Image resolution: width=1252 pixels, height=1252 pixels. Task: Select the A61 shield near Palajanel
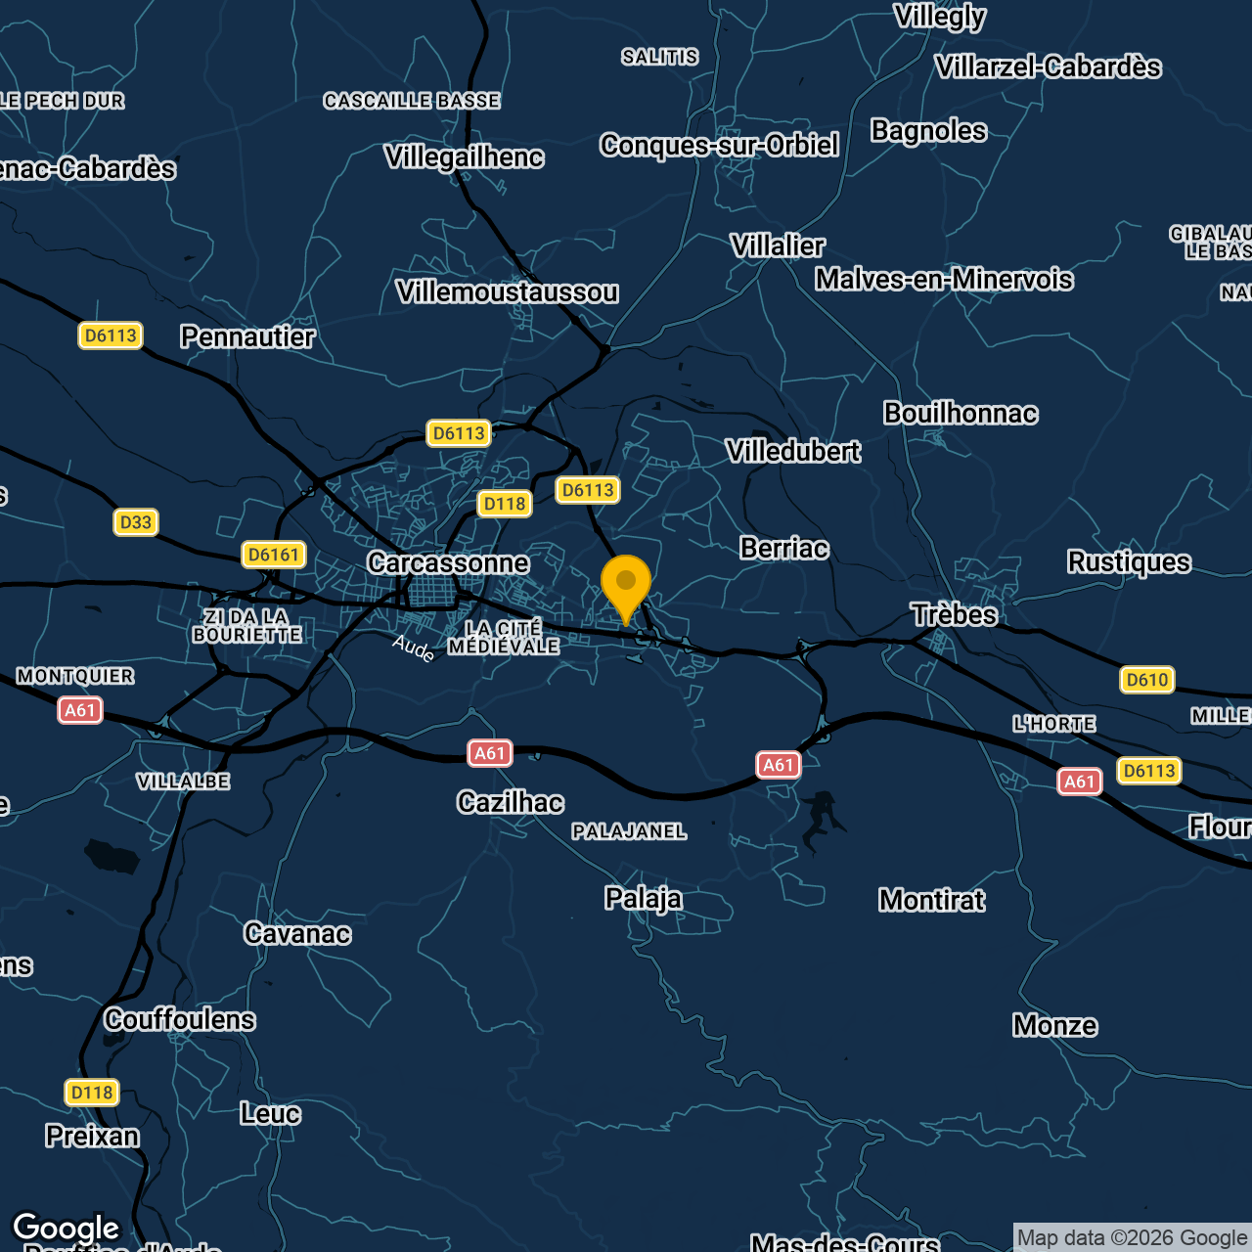pos(780,764)
